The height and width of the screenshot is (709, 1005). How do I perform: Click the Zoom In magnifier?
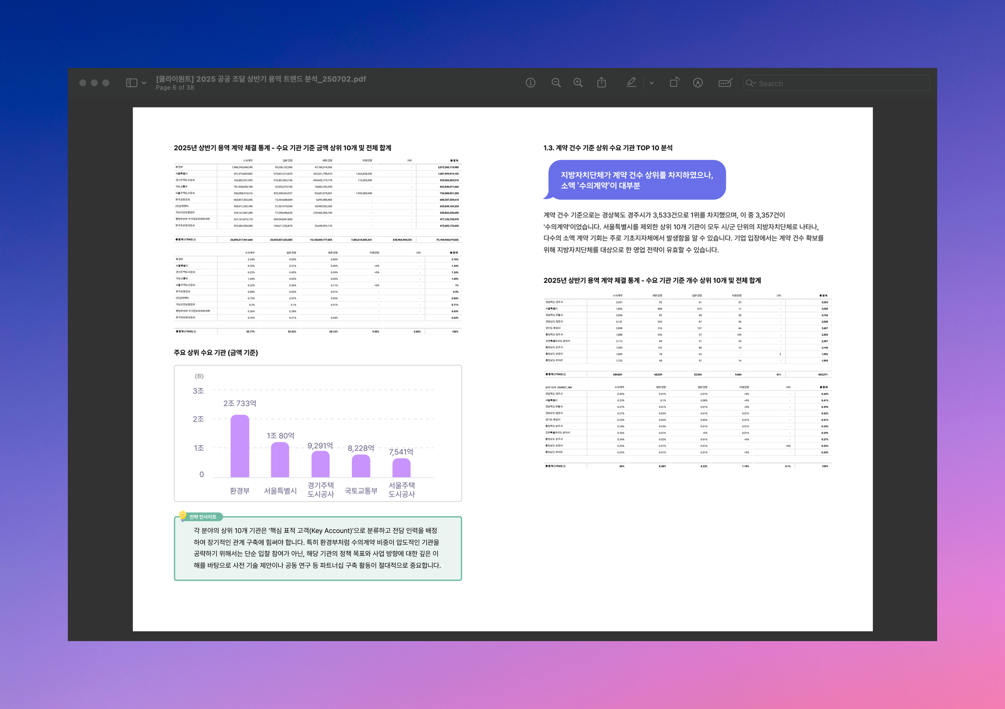(578, 83)
